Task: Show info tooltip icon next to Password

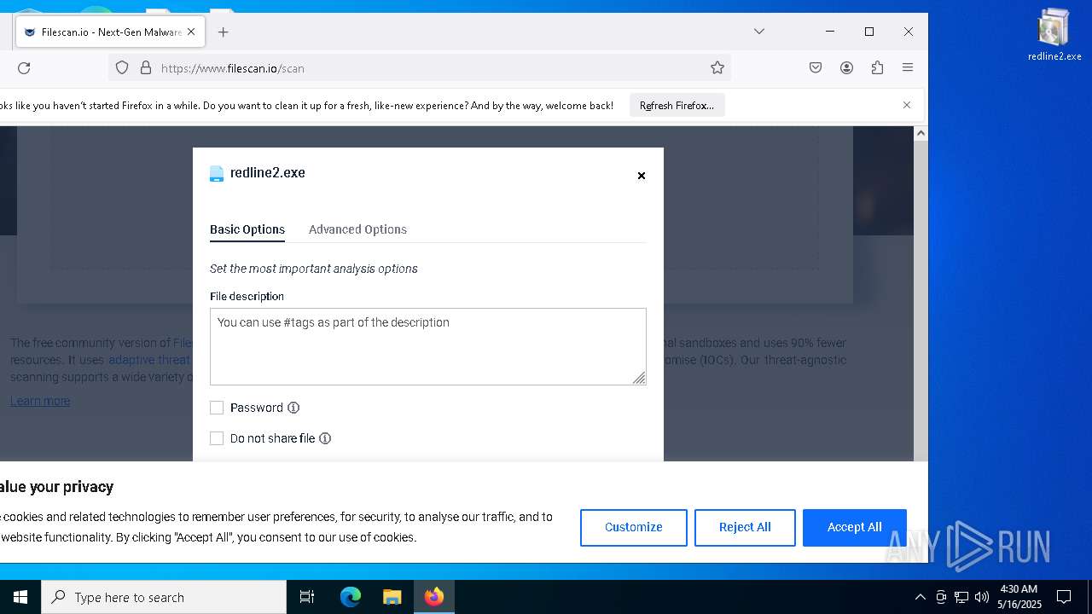Action: click(x=293, y=408)
